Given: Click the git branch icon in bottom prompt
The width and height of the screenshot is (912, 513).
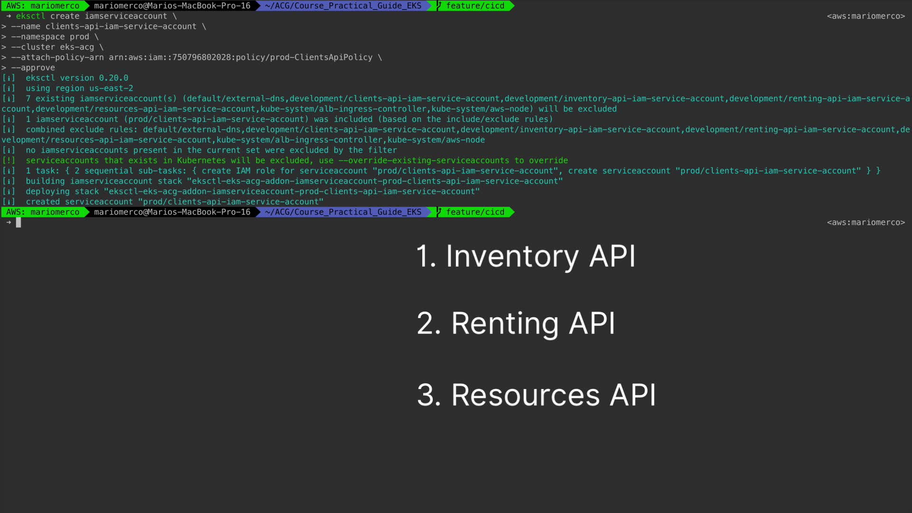Looking at the screenshot, I should coord(439,212).
